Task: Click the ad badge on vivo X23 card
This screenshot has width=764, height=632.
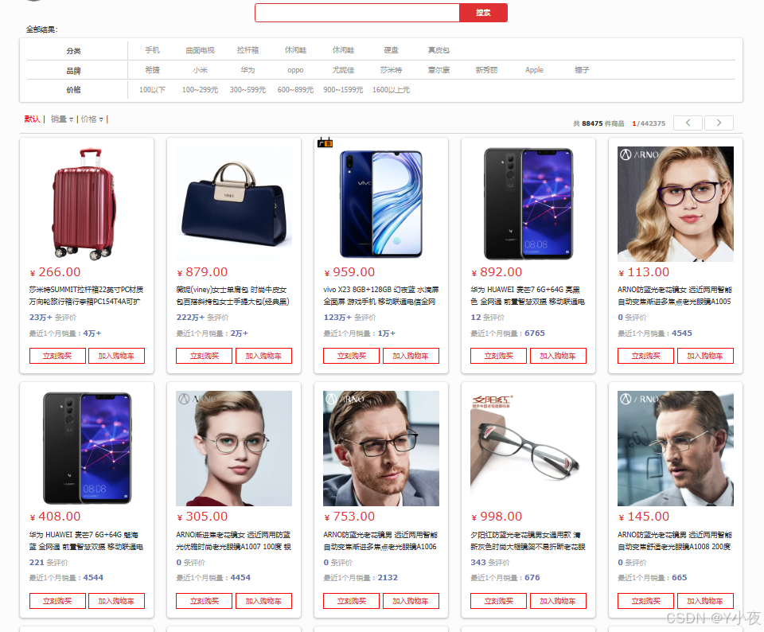Action: tap(325, 142)
